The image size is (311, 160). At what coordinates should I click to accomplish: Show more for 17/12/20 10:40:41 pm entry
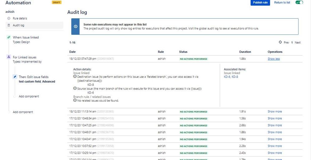tap(275, 139)
